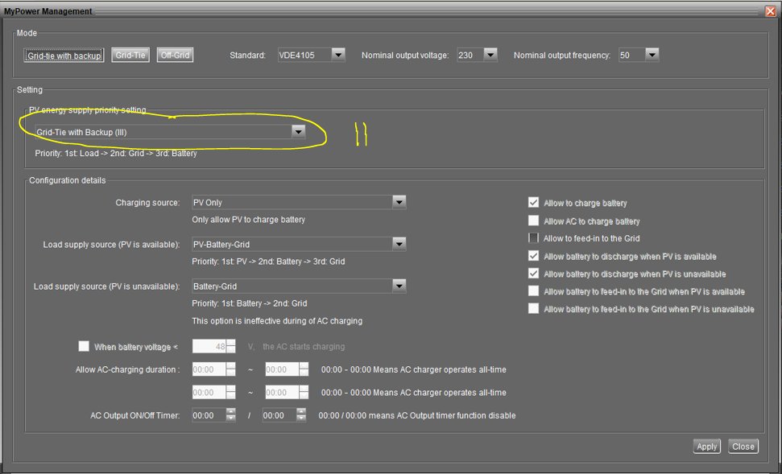The width and height of the screenshot is (782, 474).
Task: Open the Standard VDE4105 dropdown
Action: 338,55
